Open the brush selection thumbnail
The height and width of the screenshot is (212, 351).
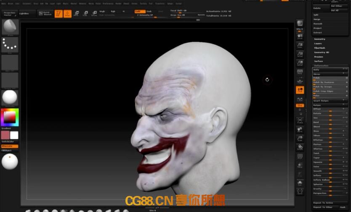(10, 27)
